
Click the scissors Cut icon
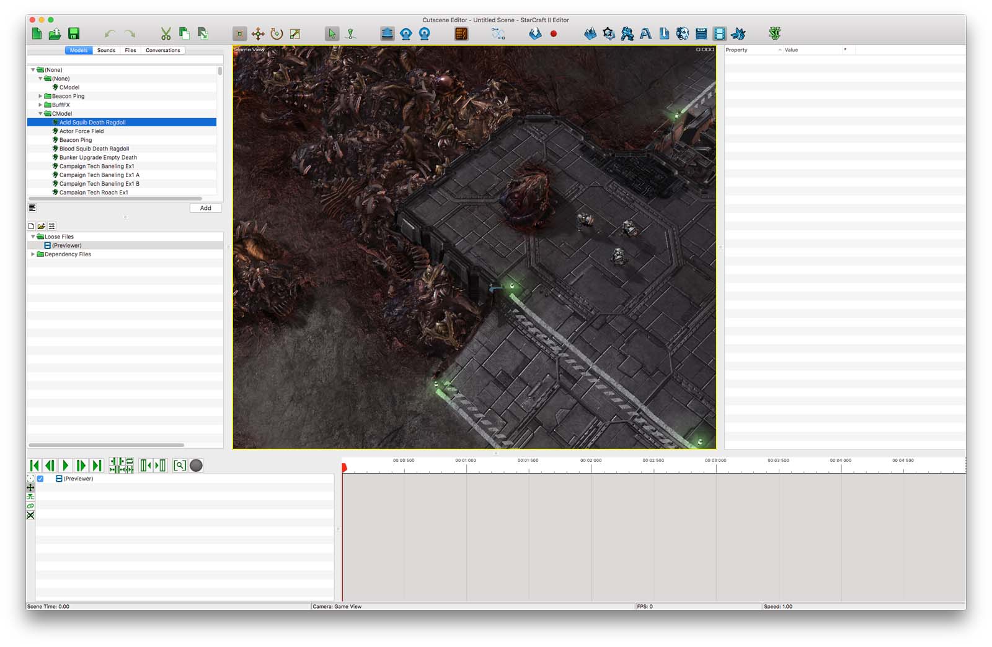166,33
